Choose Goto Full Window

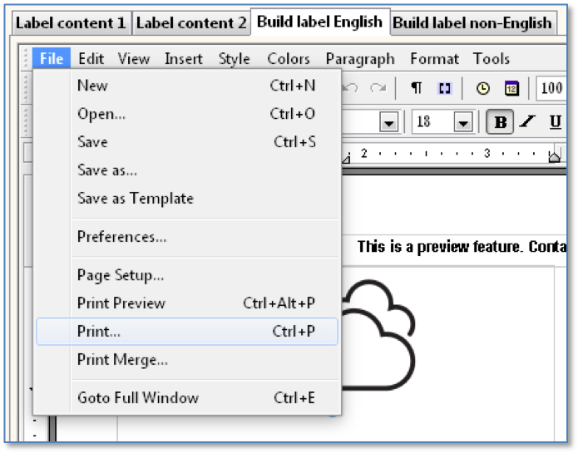187,398
